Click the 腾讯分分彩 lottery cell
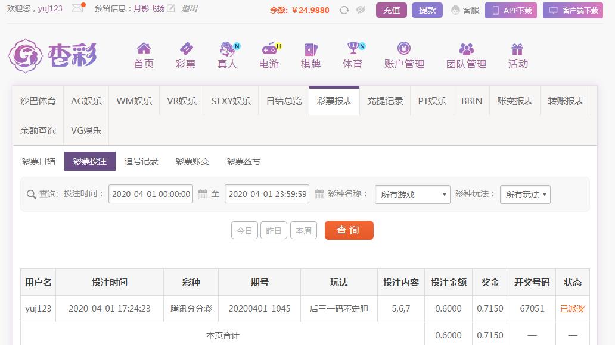The width and height of the screenshot is (615, 345). [191, 309]
